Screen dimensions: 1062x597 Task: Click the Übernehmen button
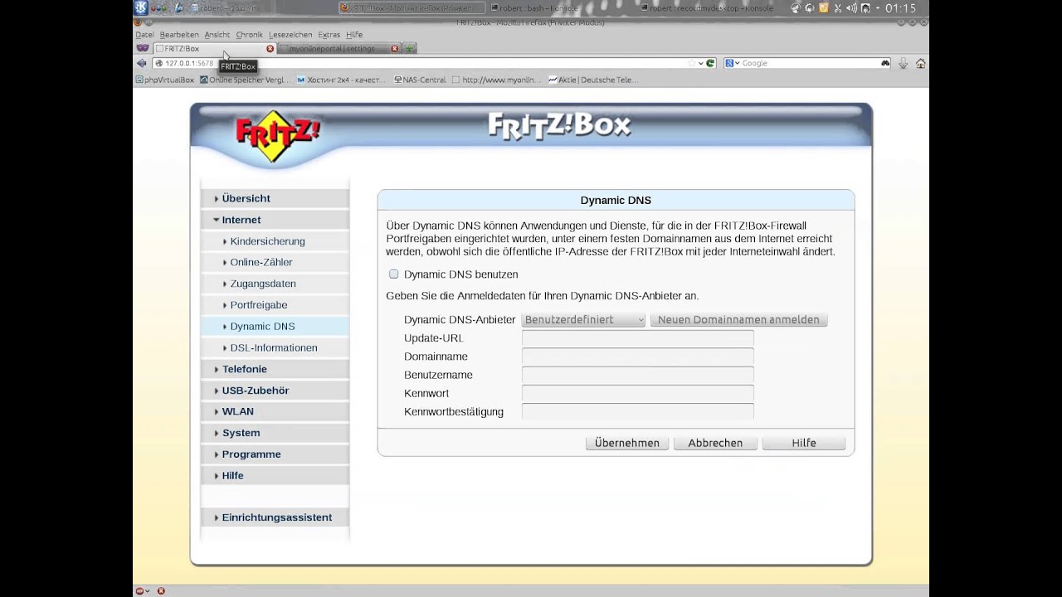click(x=627, y=443)
